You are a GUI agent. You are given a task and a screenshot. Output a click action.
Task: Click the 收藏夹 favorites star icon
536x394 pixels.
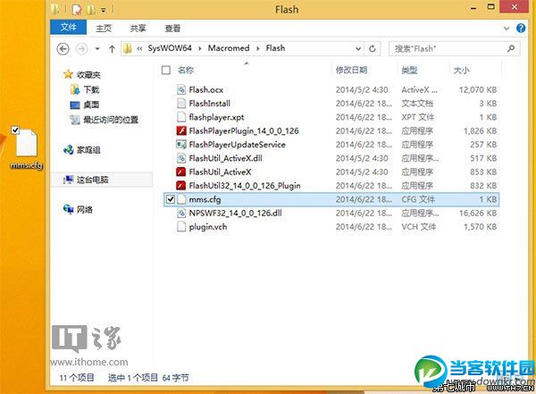click(x=68, y=74)
